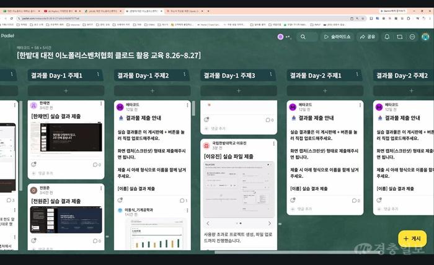React to Day-2 주제2 결과물 제출 안내 post
Image resolution: width=434 pixels, height=265 pixels.
pyautogui.click(x=379, y=200)
